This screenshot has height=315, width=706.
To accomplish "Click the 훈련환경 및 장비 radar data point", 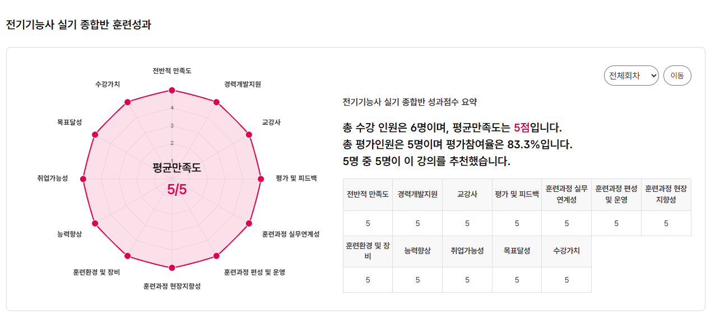I will click(x=128, y=256).
